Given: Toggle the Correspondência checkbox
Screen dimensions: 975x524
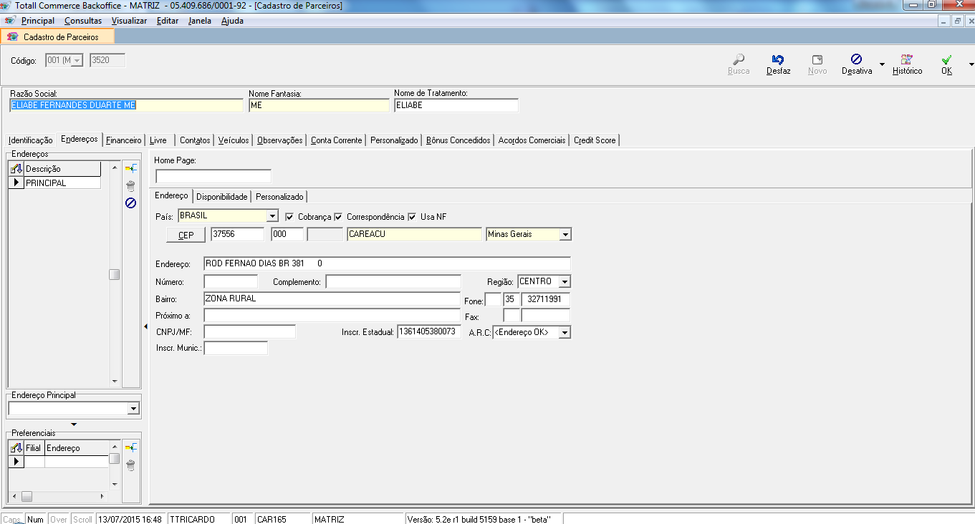Looking at the screenshot, I should point(339,217).
